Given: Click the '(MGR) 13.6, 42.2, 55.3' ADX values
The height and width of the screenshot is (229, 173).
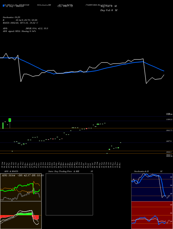Looking at the screenshot, I should click(x=37, y=28).
